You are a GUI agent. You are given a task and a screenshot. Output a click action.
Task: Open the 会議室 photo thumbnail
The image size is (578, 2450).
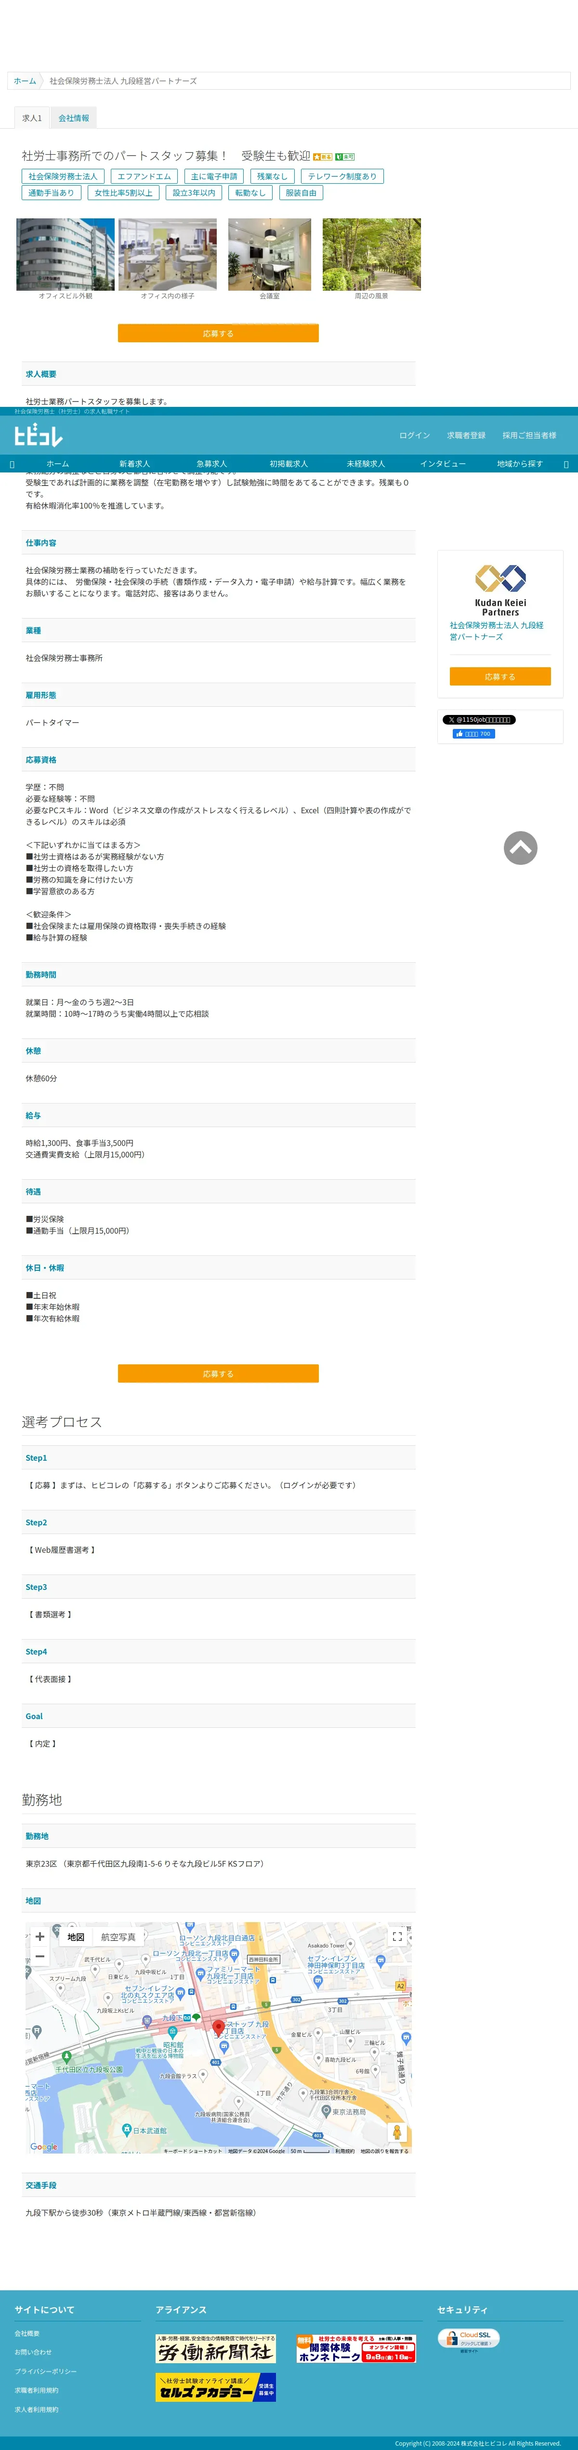click(x=269, y=254)
